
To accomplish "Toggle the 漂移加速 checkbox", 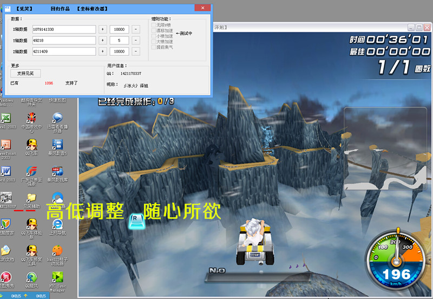I will (x=154, y=31).
